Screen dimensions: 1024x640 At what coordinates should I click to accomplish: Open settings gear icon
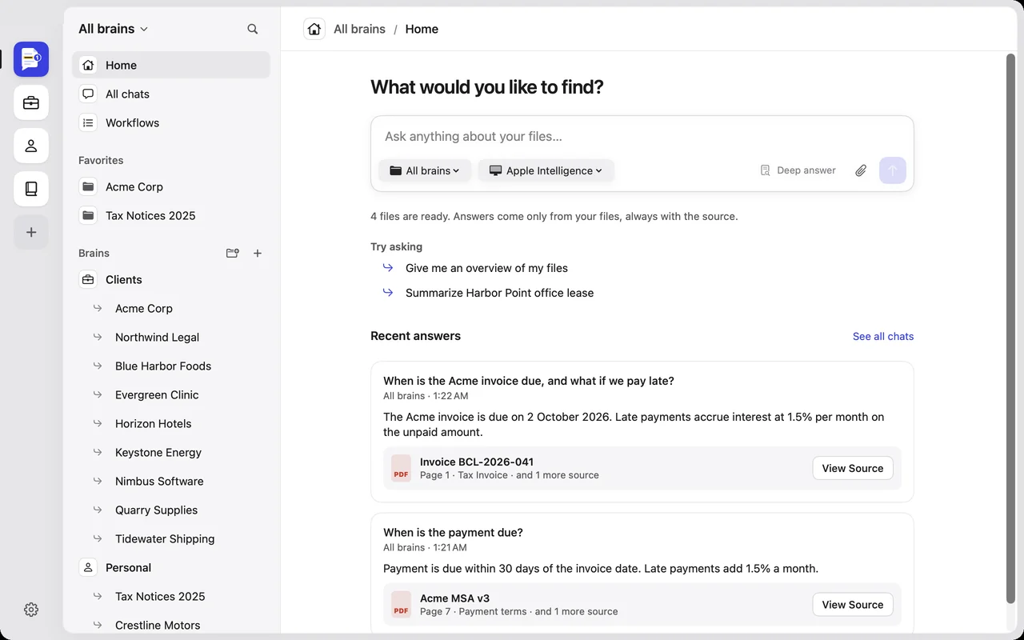31,610
